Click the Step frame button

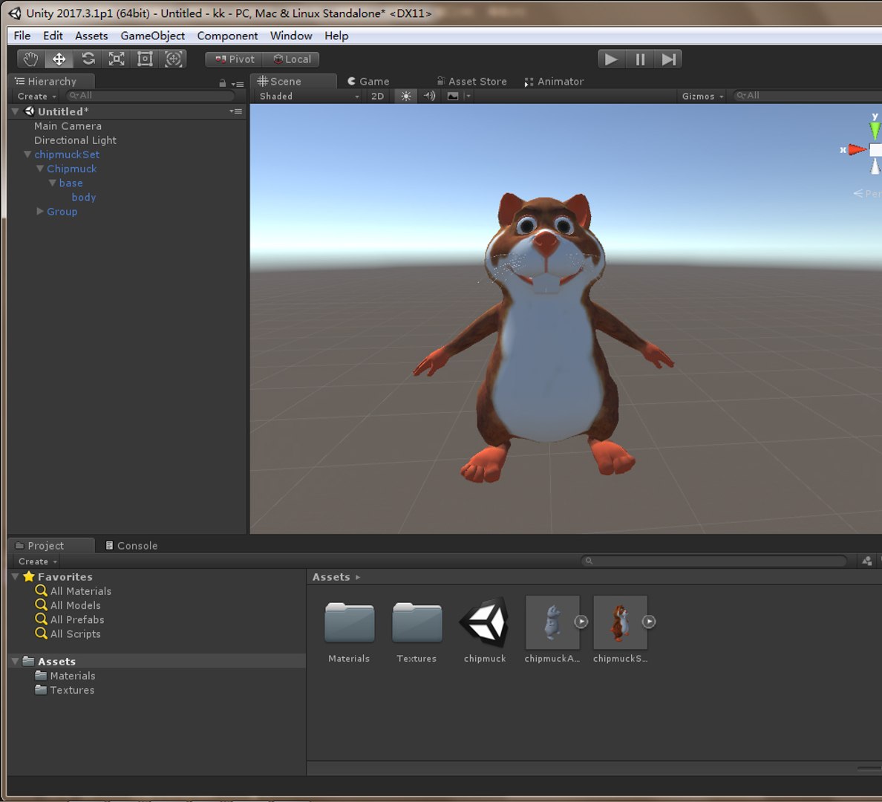pos(669,59)
